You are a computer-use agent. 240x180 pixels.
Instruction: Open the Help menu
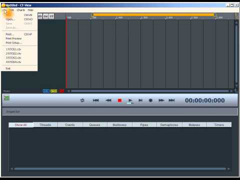pyautogui.click(x=30, y=10)
